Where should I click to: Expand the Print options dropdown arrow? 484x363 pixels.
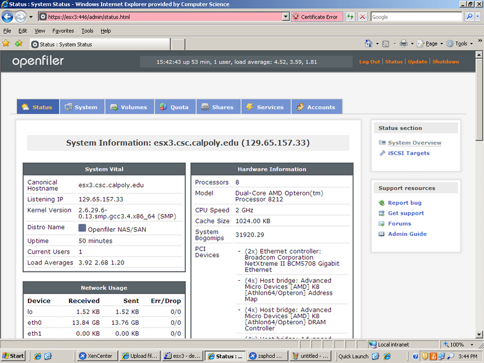coord(412,44)
